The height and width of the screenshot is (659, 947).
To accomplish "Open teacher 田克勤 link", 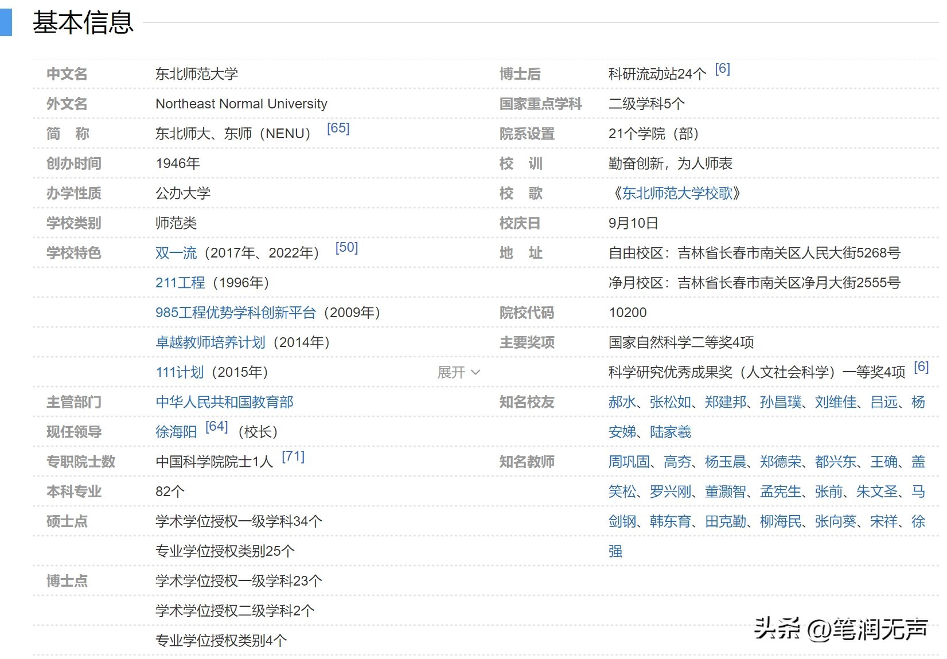I will pos(726,521).
